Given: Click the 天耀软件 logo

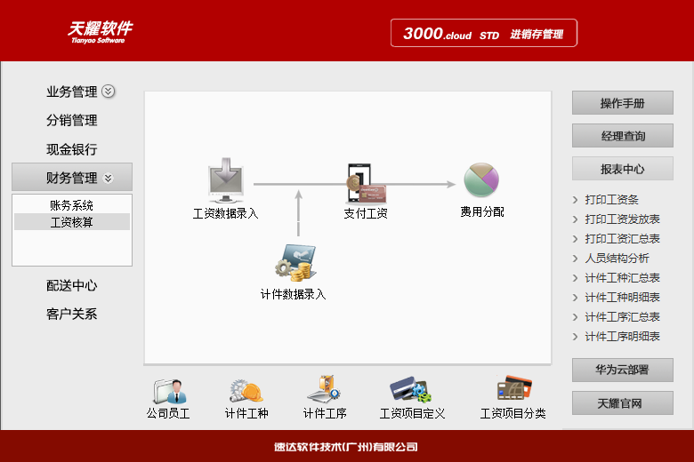Looking at the screenshot, I should [100, 32].
